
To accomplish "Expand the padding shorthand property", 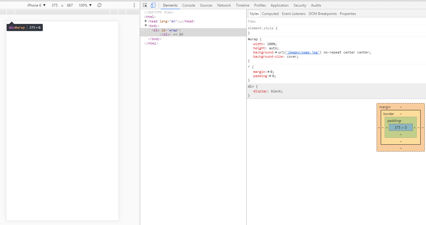I will tap(270, 76).
